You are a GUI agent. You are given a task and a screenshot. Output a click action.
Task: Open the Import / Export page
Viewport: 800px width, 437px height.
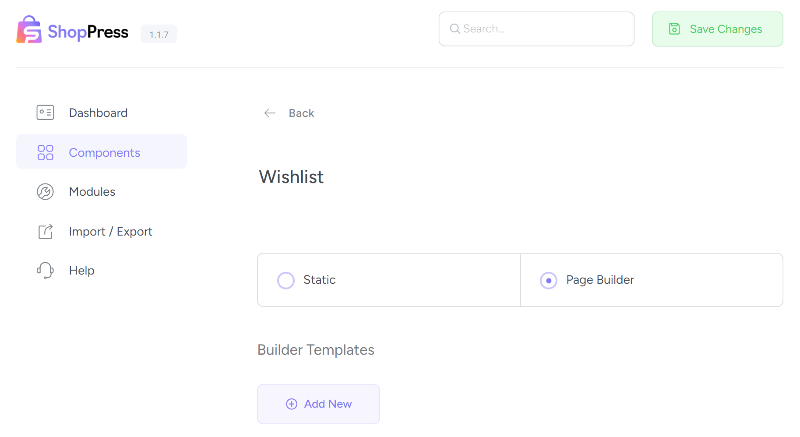point(110,232)
